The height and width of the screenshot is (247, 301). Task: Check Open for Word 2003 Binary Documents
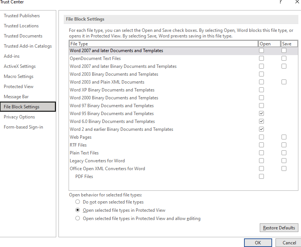pos(261,74)
